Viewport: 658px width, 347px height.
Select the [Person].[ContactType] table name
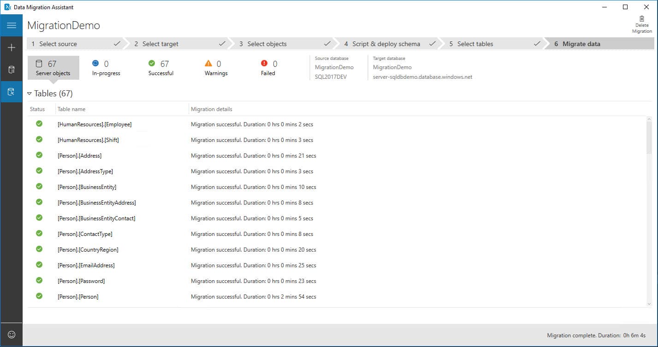tap(85, 234)
